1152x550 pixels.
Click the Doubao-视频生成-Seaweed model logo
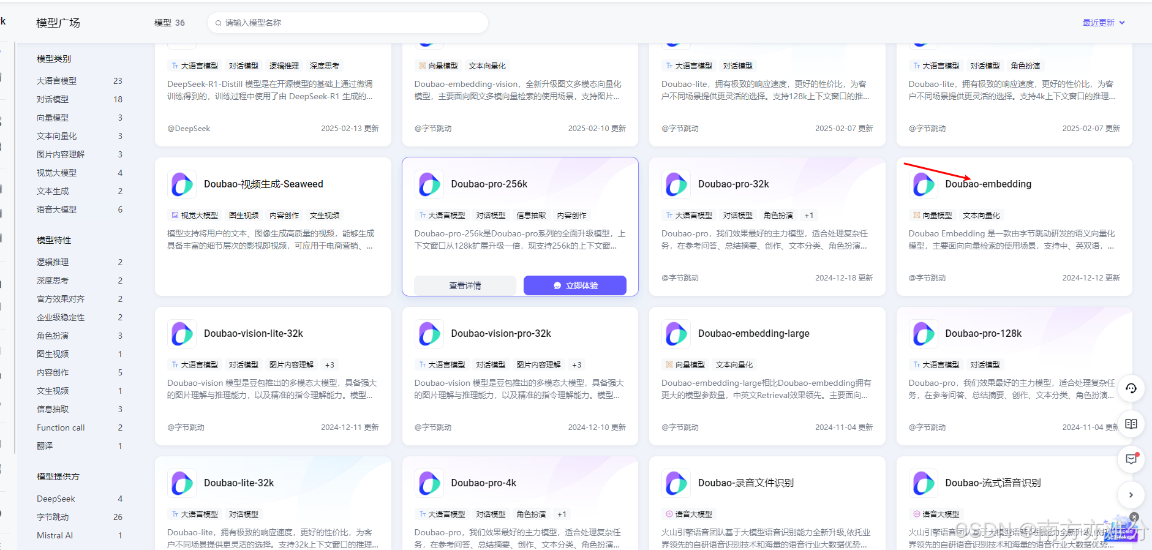182,184
